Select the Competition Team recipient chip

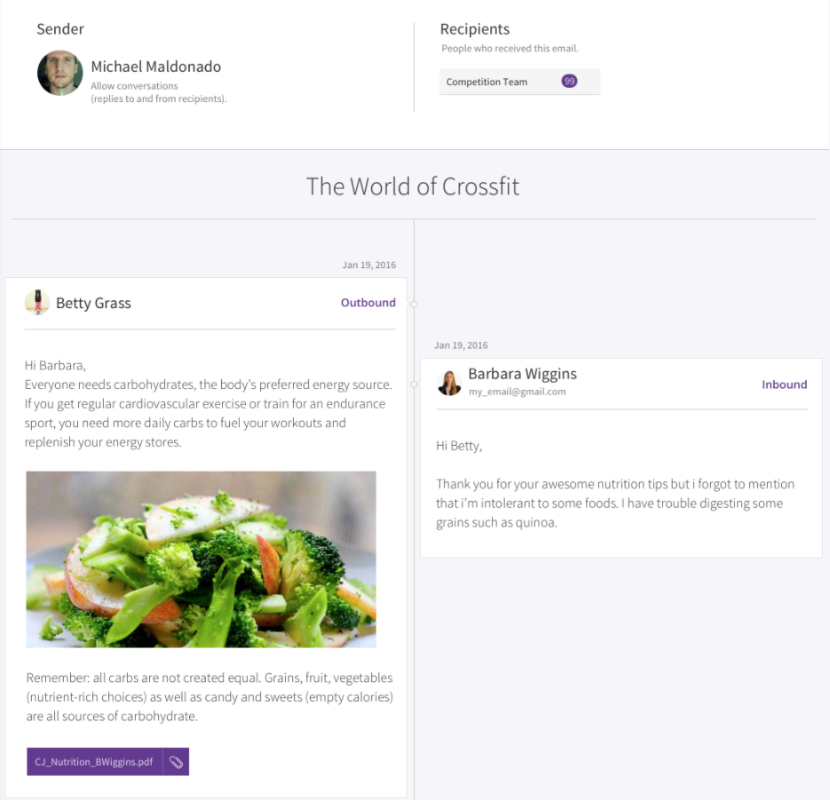pyautogui.click(x=519, y=82)
